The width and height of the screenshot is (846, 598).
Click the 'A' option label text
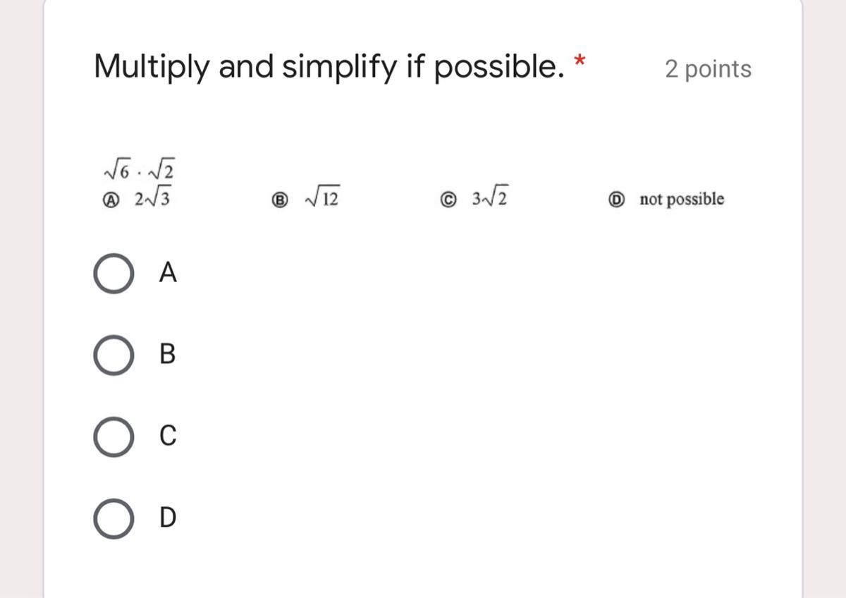(x=168, y=273)
